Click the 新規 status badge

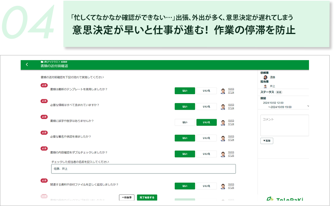pyautogui.click(x=279, y=92)
